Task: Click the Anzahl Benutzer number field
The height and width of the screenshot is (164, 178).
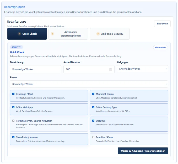Action: [87, 69]
